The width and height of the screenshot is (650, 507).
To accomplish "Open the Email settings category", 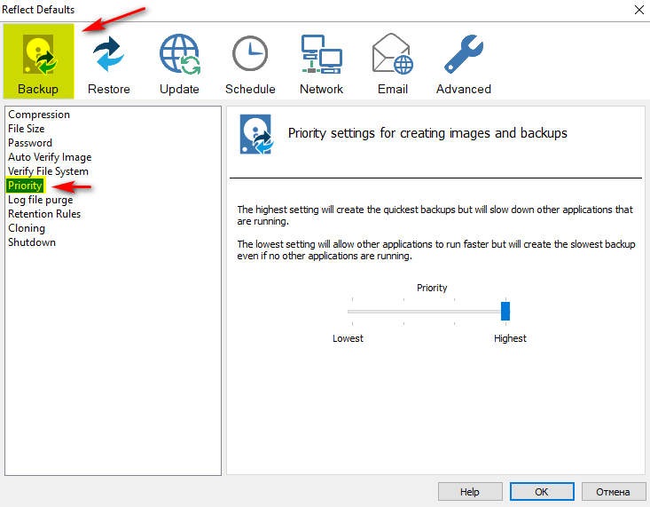I will [x=393, y=64].
